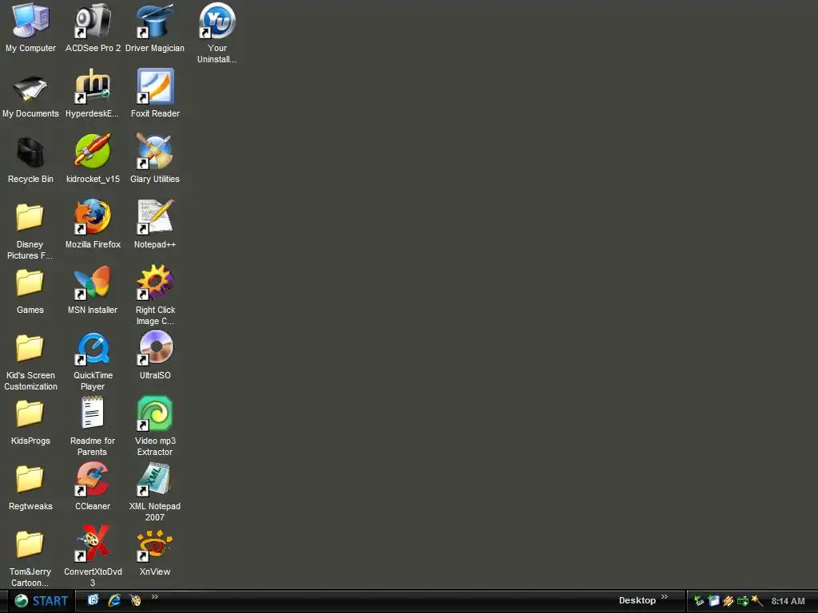The image size is (818, 613).
Task: Expand quick launch overflow chevron
Action: coord(155,597)
